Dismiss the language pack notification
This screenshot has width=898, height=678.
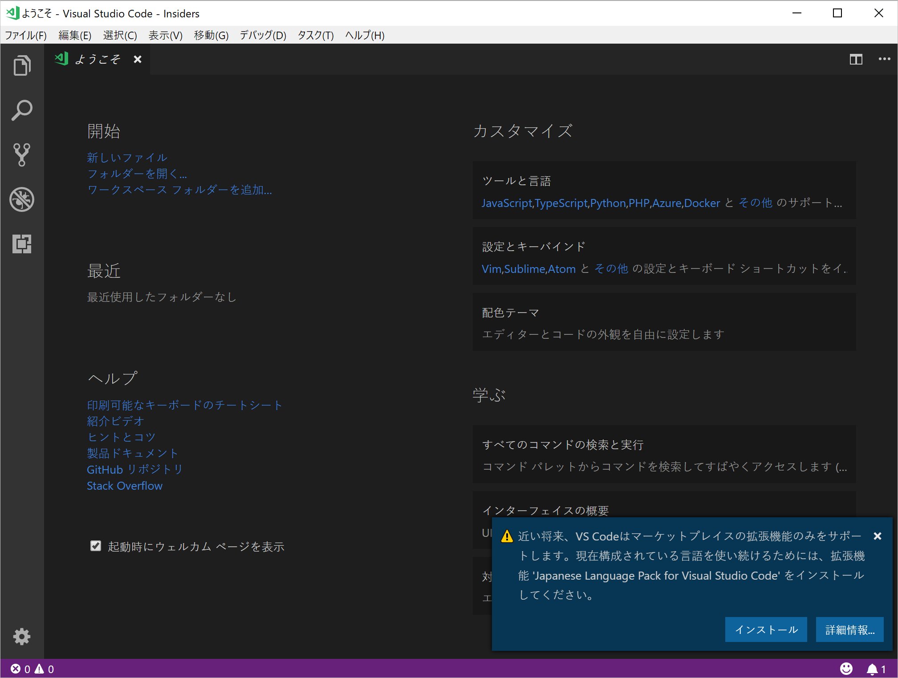click(x=878, y=536)
